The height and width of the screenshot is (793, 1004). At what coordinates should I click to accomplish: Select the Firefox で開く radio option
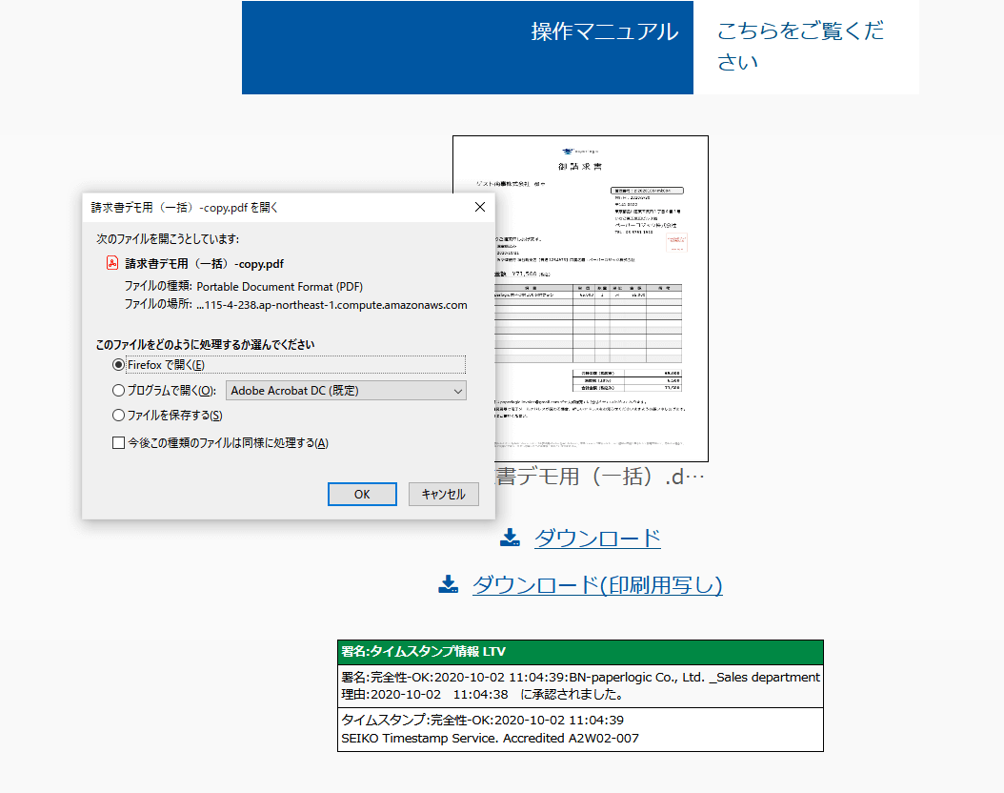point(119,365)
